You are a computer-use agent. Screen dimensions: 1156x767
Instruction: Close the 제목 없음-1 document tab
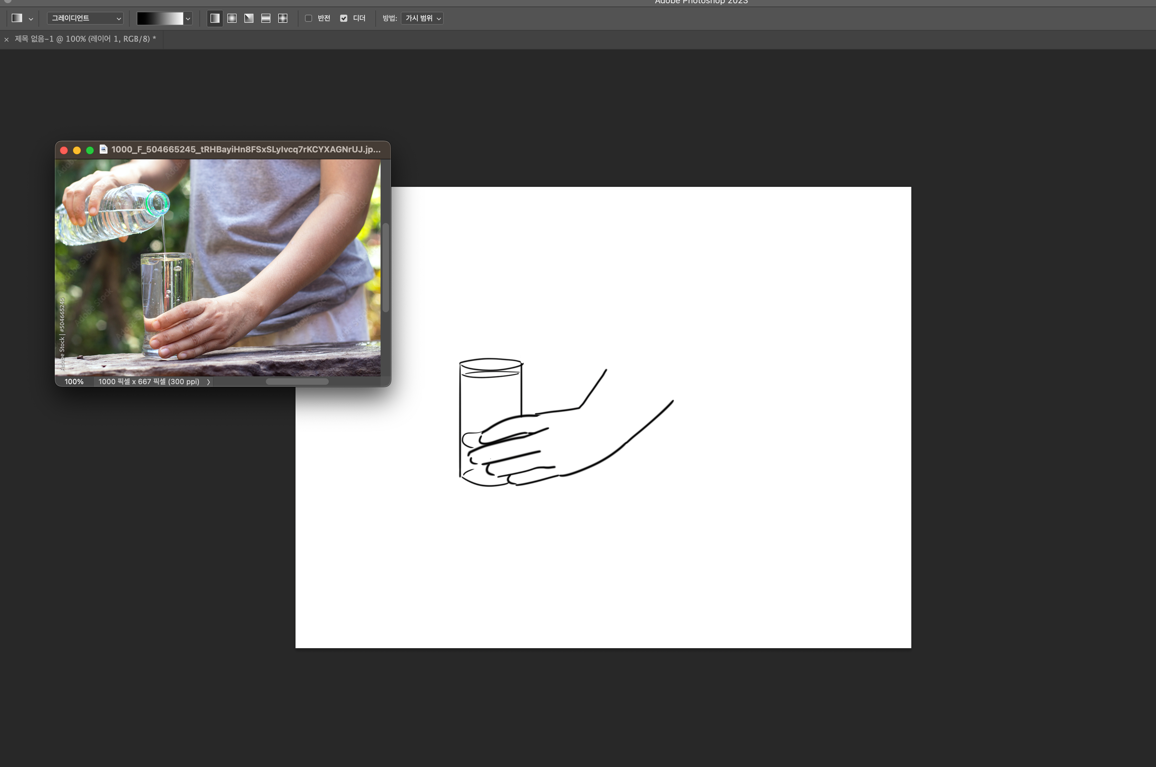tap(7, 40)
